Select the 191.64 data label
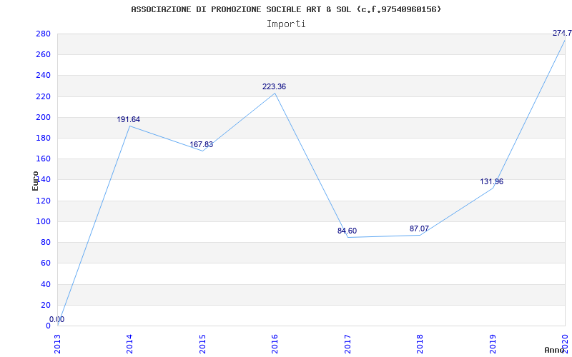The width and height of the screenshot is (572, 357). (129, 119)
